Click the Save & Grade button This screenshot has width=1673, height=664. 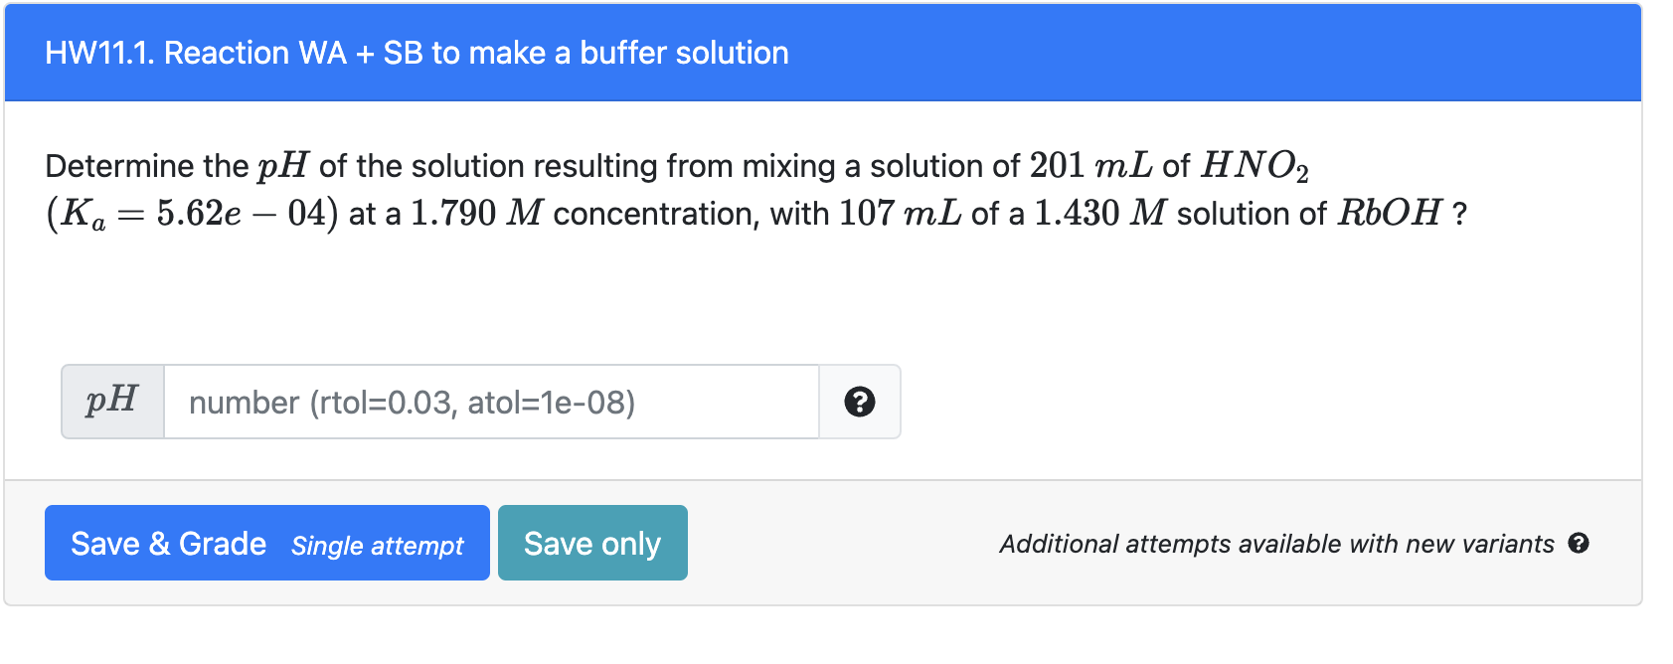pyautogui.click(x=169, y=543)
